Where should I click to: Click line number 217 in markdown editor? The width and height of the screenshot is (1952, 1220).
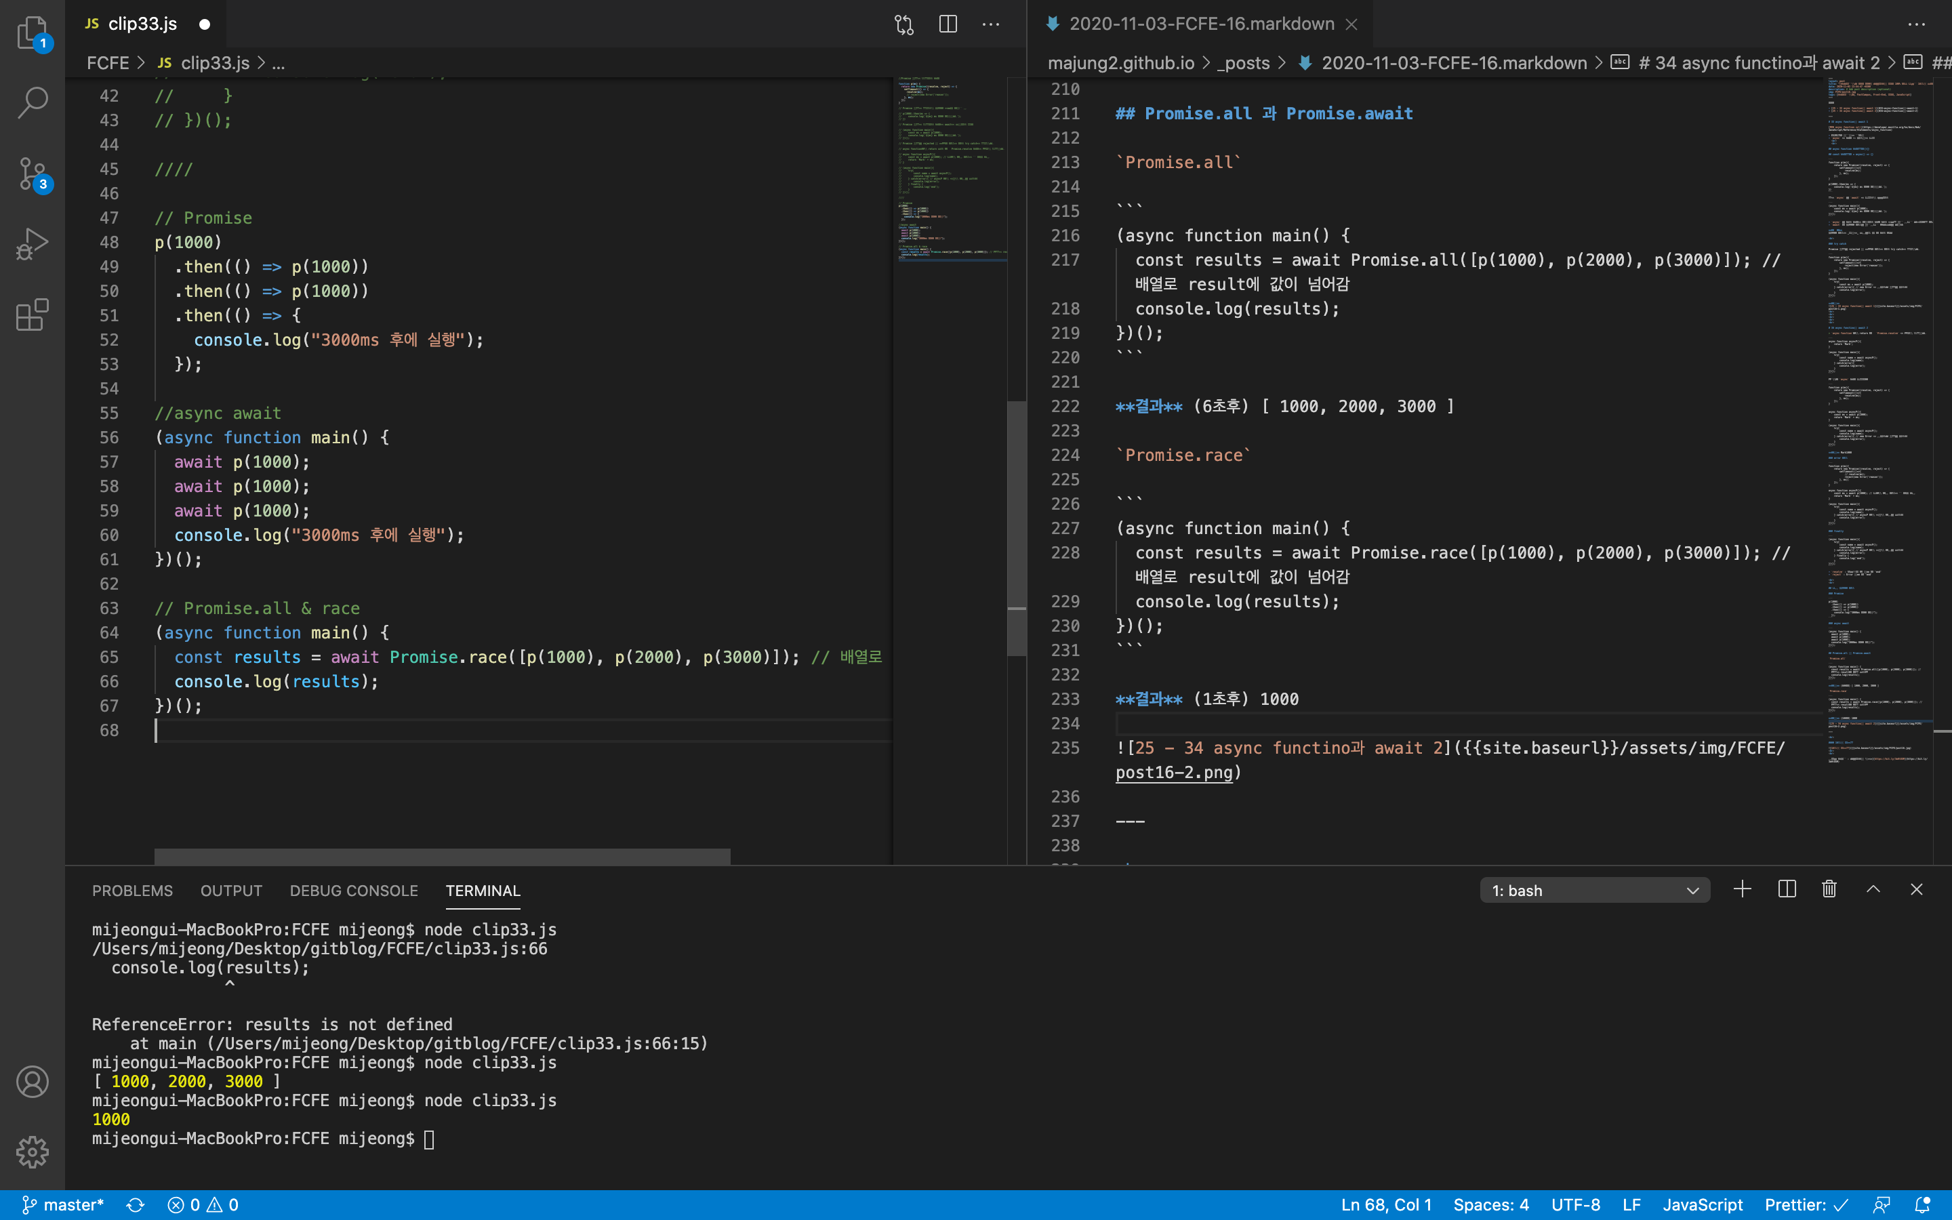click(1065, 260)
